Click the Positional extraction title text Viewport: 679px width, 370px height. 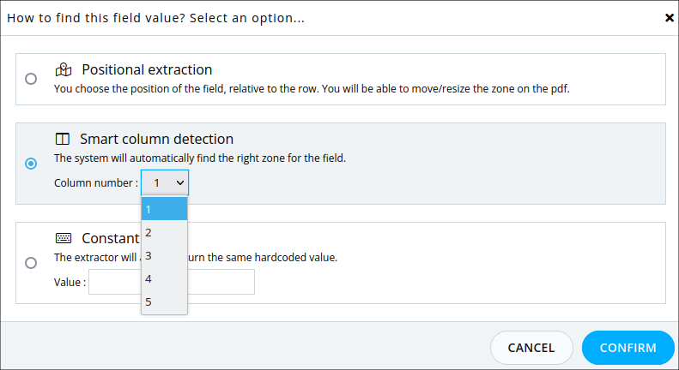point(147,69)
